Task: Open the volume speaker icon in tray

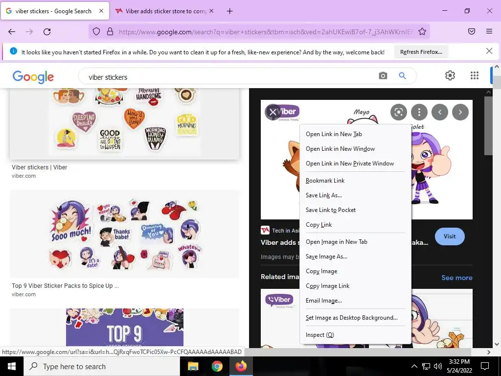Action: point(438,366)
